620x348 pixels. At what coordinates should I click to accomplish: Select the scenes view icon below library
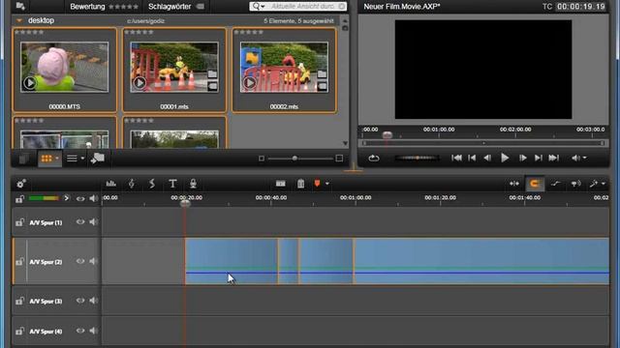23,159
